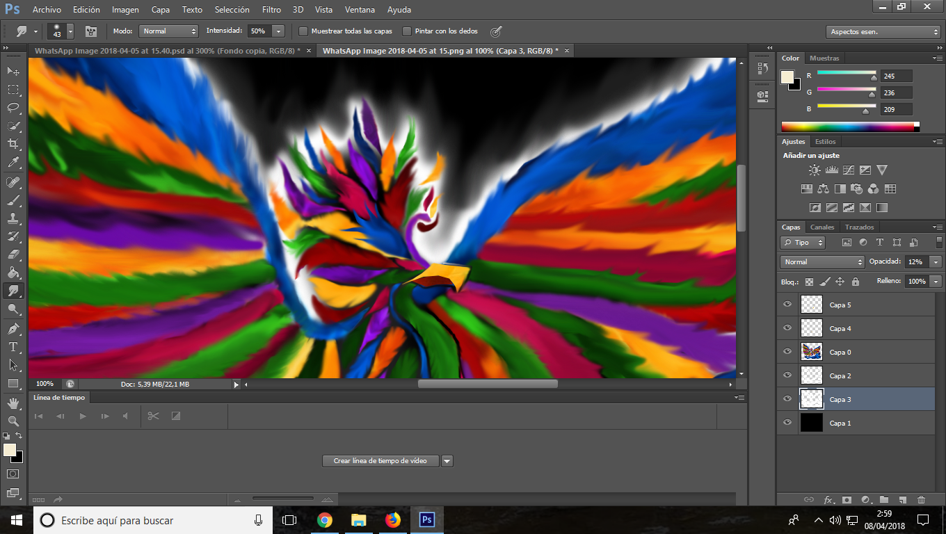Select the Rectangular Marquee tool
The height and width of the screenshot is (534, 946).
coord(13,89)
